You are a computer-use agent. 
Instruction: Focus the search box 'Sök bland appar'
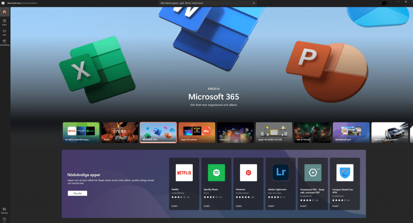coord(208,3)
